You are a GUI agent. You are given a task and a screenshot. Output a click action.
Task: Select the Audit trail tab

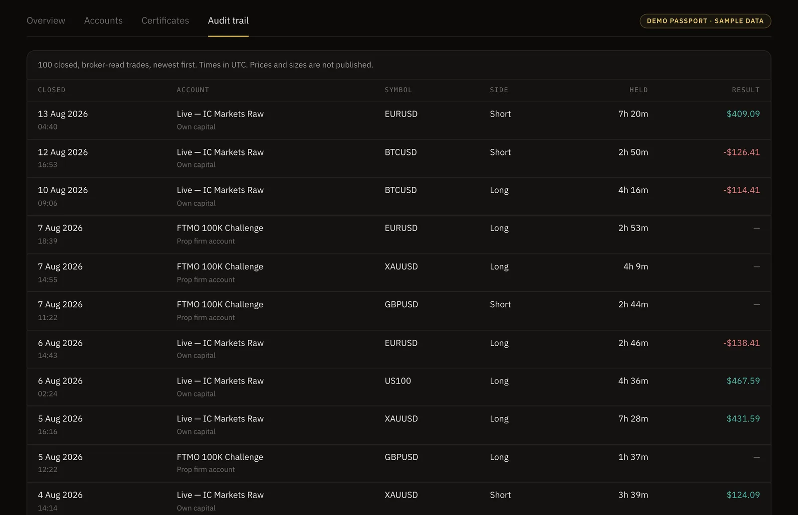point(228,20)
